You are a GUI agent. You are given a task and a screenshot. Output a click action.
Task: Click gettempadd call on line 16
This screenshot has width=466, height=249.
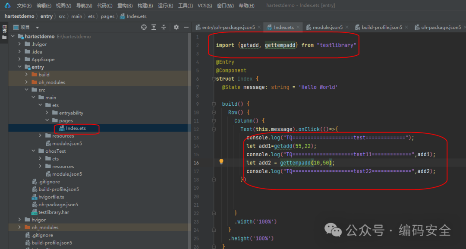[x=295, y=163]
